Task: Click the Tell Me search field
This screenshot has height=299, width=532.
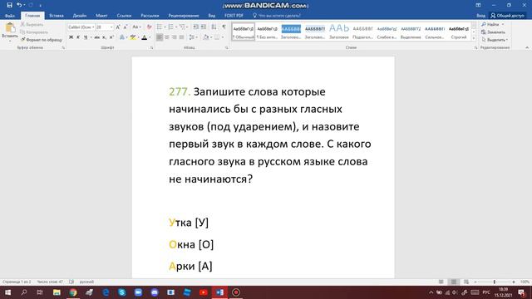Action: click(x=277, y=16)
